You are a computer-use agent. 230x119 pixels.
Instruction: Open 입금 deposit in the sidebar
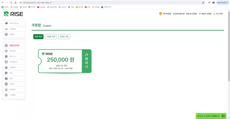(x=14, y=73)
